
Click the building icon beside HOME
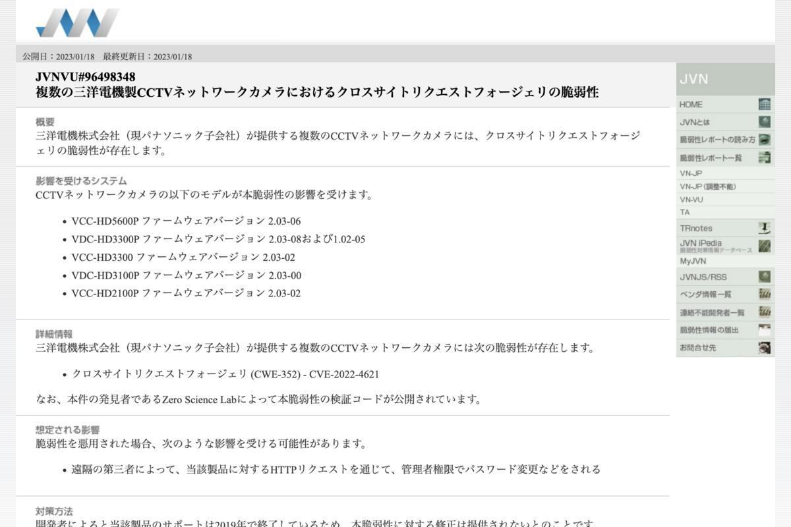pos(765,104)
